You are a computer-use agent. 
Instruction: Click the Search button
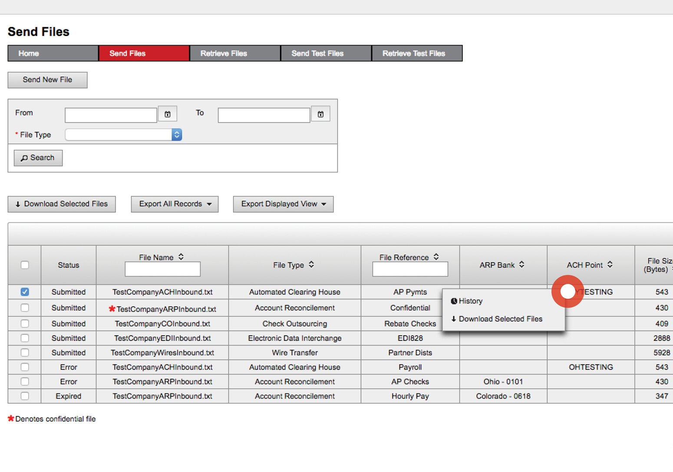tap(38, 158)
